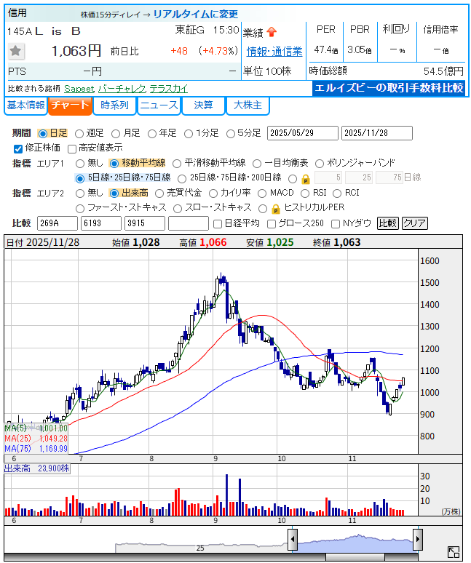Image resolution: width=471 pixels, height=563 pixels.
Task: Click right handle of range navigator
Action: (417, 539)
